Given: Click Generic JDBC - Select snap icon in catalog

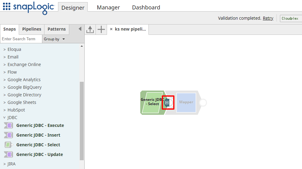Looking at the screenshot, I should coord(8,145).
